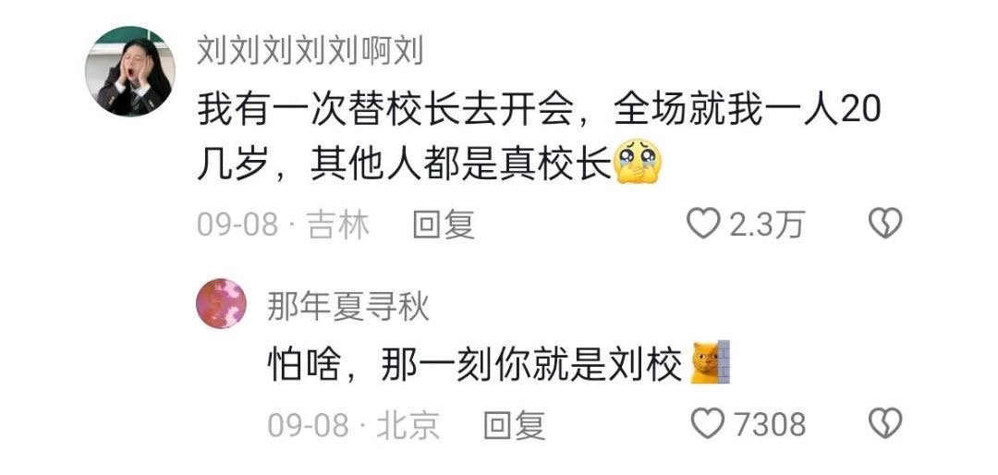
Task: Open 那年夏寻秋's pink avatar
Action: click(x=221, y=303)
